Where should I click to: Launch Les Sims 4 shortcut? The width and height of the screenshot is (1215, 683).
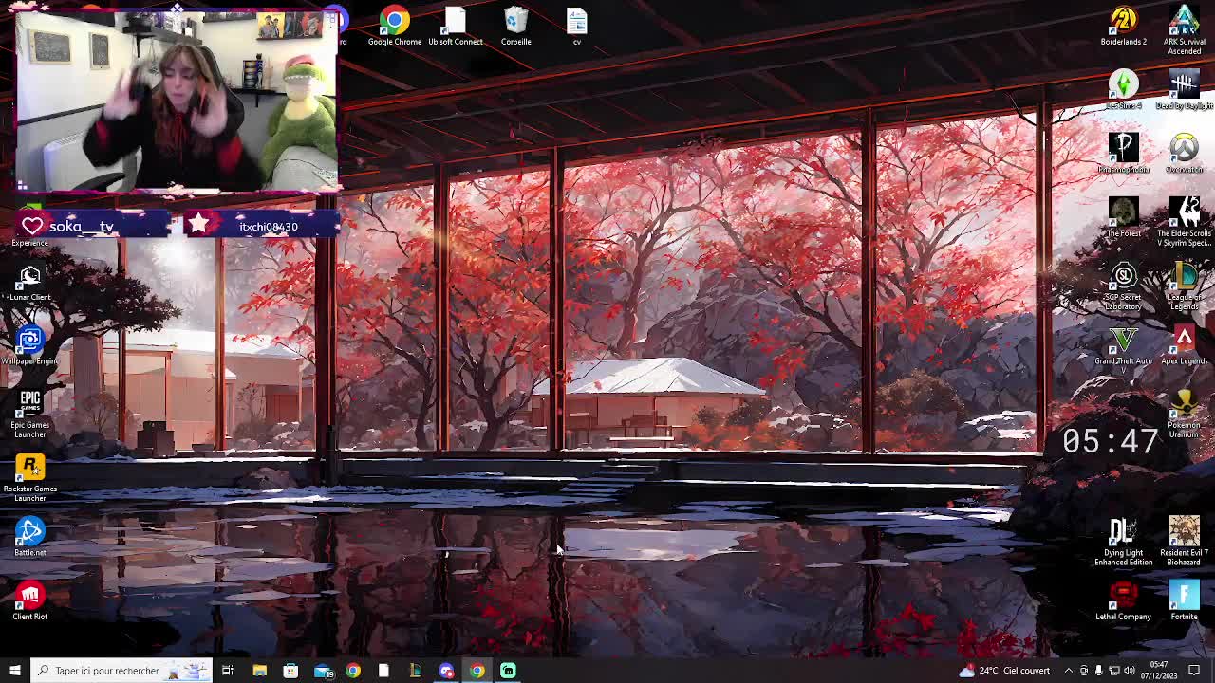[1123, 90]
